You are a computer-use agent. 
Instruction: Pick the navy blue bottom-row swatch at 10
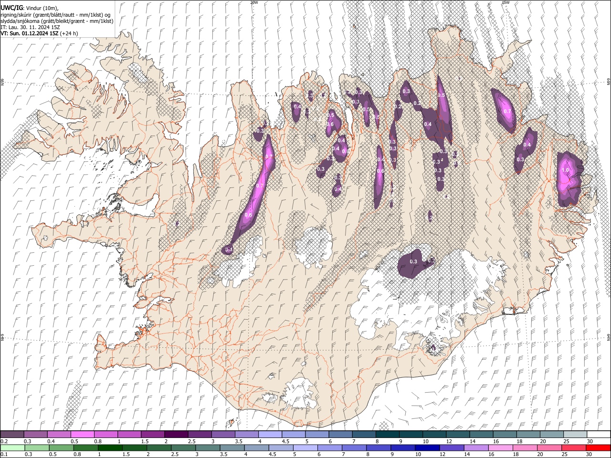click(426, 448)
